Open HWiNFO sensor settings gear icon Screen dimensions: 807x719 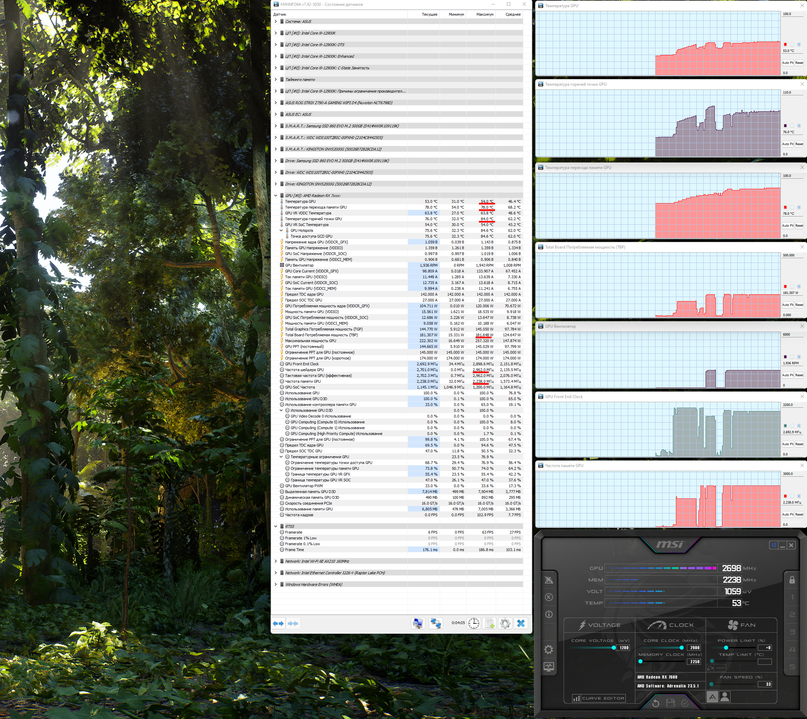tap(505, 623)
